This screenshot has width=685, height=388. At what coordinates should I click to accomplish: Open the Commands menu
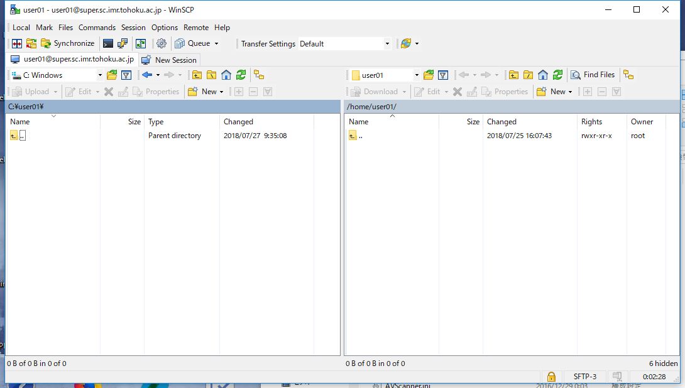(97, 27)
